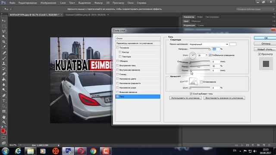Screen dimensions: 276x155
Task: Open the Режим наложения blend mode dropdown
Action: pos(209,44)
